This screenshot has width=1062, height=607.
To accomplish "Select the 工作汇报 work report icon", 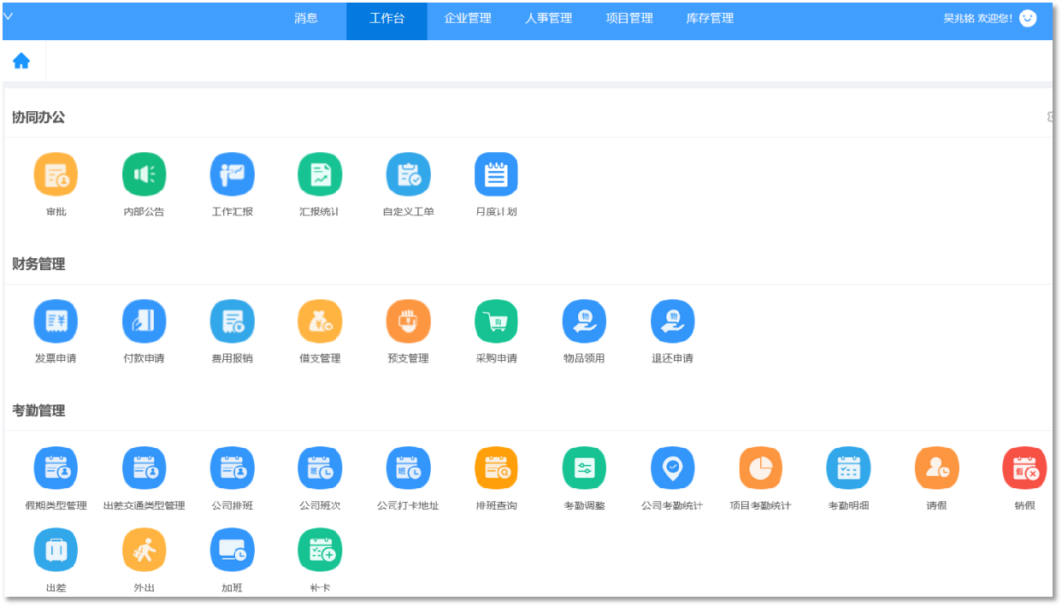I will click(x=232, y=174).
